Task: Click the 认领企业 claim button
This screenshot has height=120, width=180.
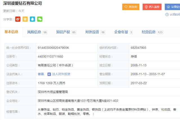Action: pyautogui.click(x=172, y=7)
